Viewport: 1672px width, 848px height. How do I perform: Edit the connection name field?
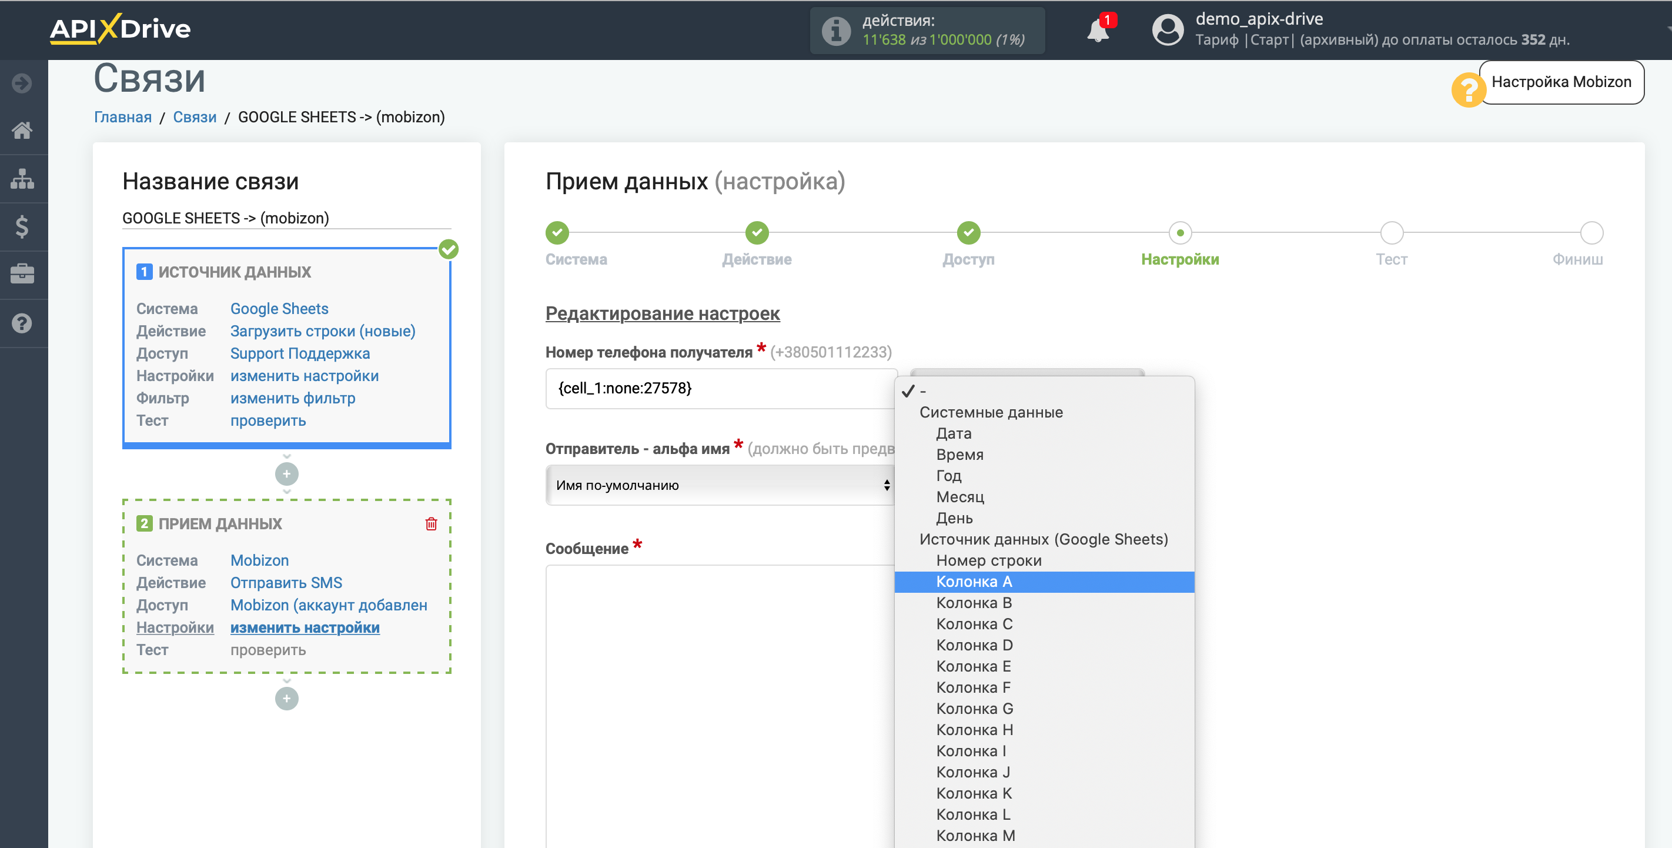286,218
